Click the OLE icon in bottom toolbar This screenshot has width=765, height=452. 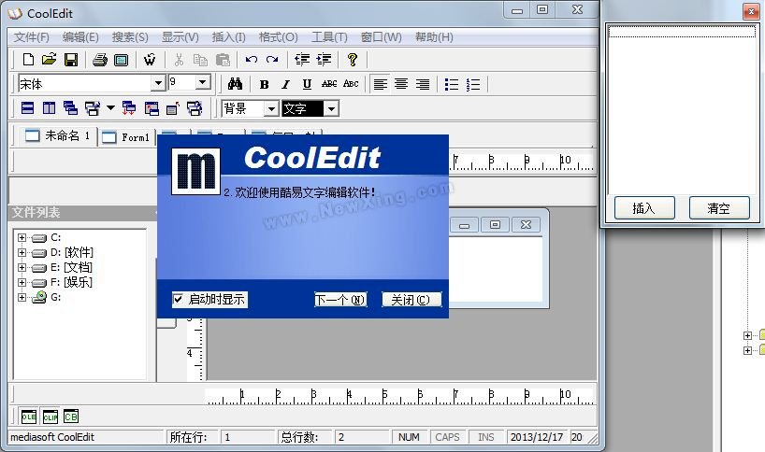click(x=29, y=417)
